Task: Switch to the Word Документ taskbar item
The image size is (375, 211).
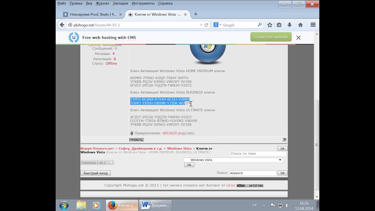Action: pyautogui.click(x=156, y=205)
